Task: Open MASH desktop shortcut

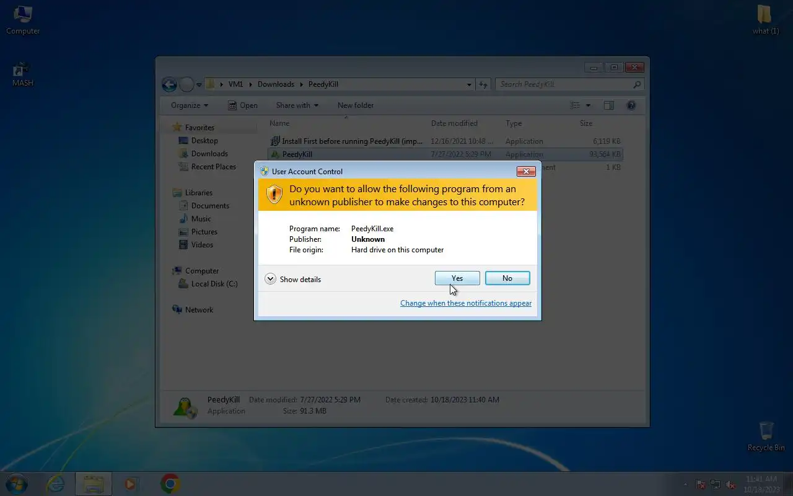Action: [23, 74]
